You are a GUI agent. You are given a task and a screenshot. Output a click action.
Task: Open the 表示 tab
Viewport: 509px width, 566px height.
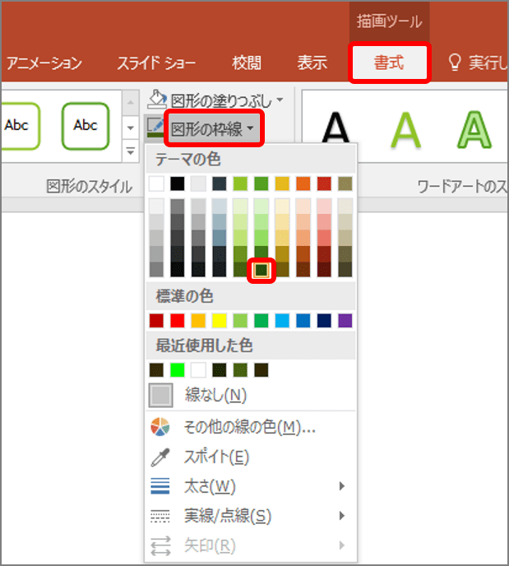312,63
